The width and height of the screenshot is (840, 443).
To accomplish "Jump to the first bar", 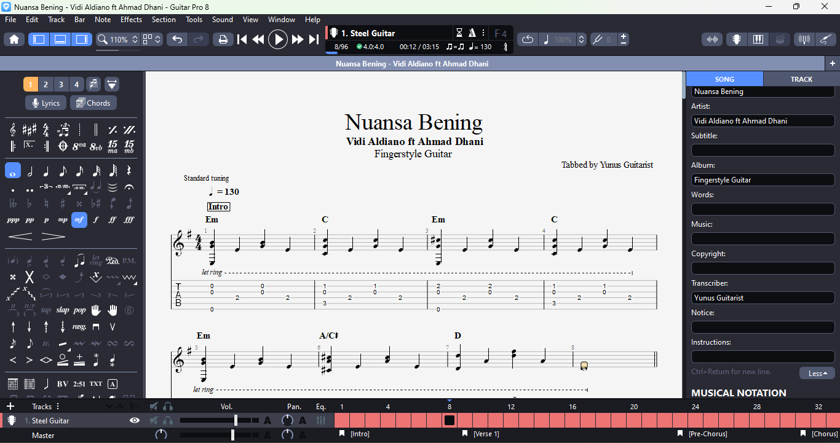I will point(242,39).
